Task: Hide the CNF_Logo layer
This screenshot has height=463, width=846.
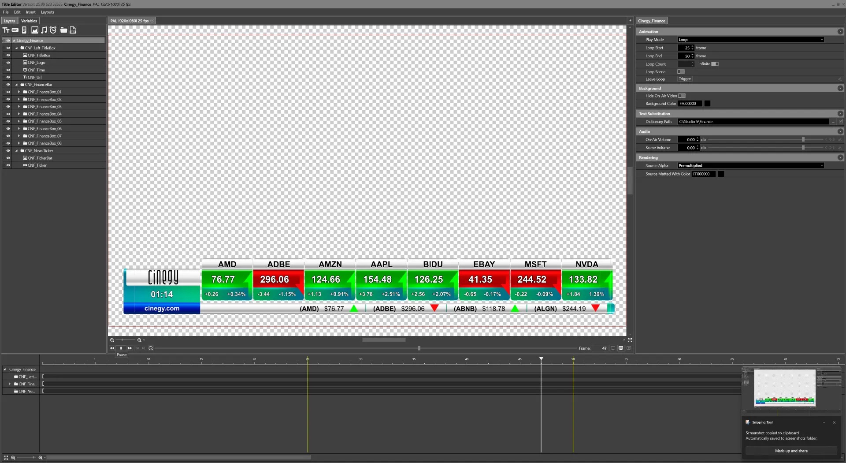Action: pos(8,63)
